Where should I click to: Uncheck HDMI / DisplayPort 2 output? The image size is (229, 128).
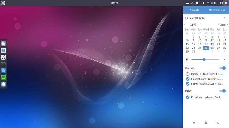click(x=187, y=84)
